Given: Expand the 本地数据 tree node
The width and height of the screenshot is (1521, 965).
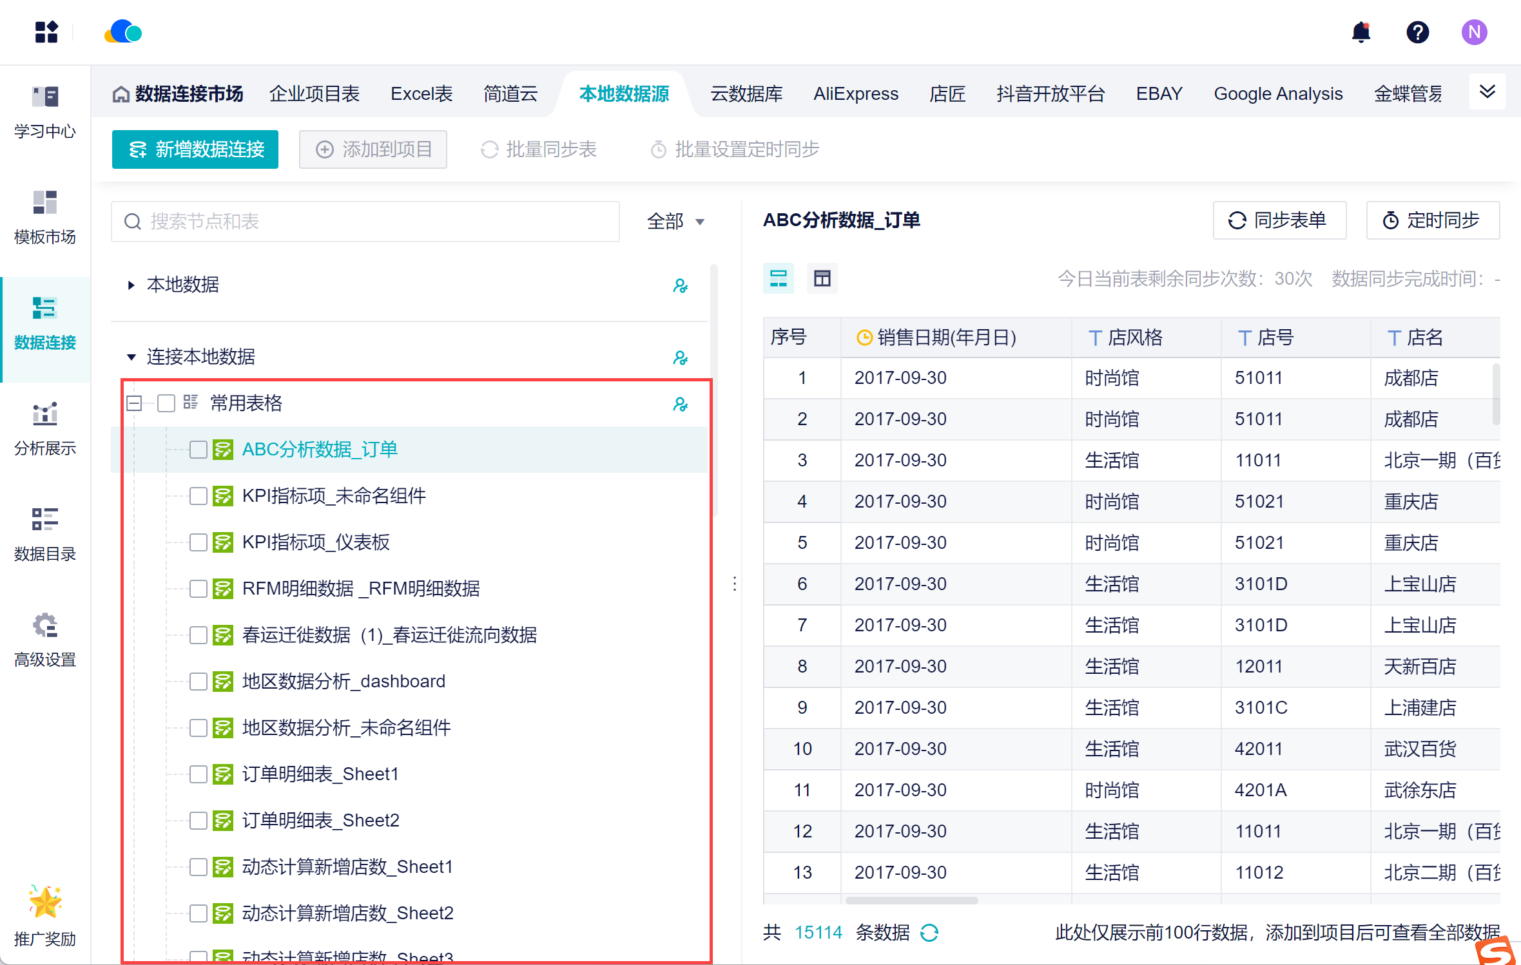Looking at the screenshot, I should click(131, 285).
